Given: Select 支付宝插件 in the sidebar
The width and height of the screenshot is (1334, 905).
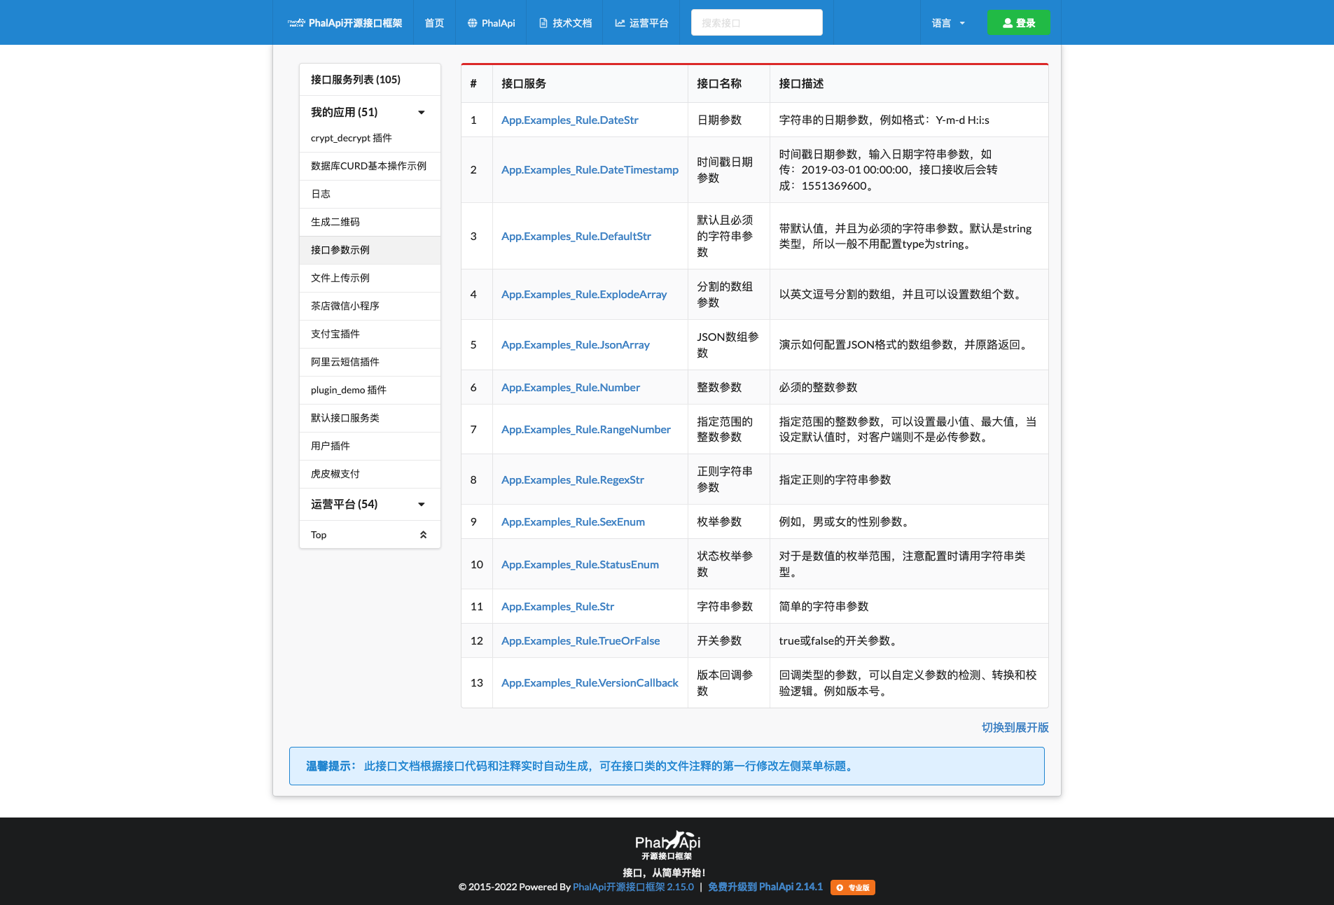Looking at the screenshot, I should pos(370,334).
